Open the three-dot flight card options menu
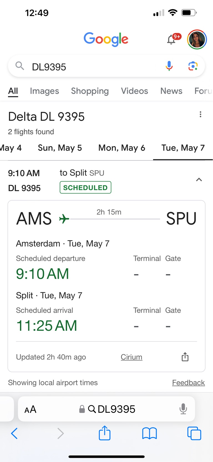Viewport: 213px width, 462px height. click(200, 114)
